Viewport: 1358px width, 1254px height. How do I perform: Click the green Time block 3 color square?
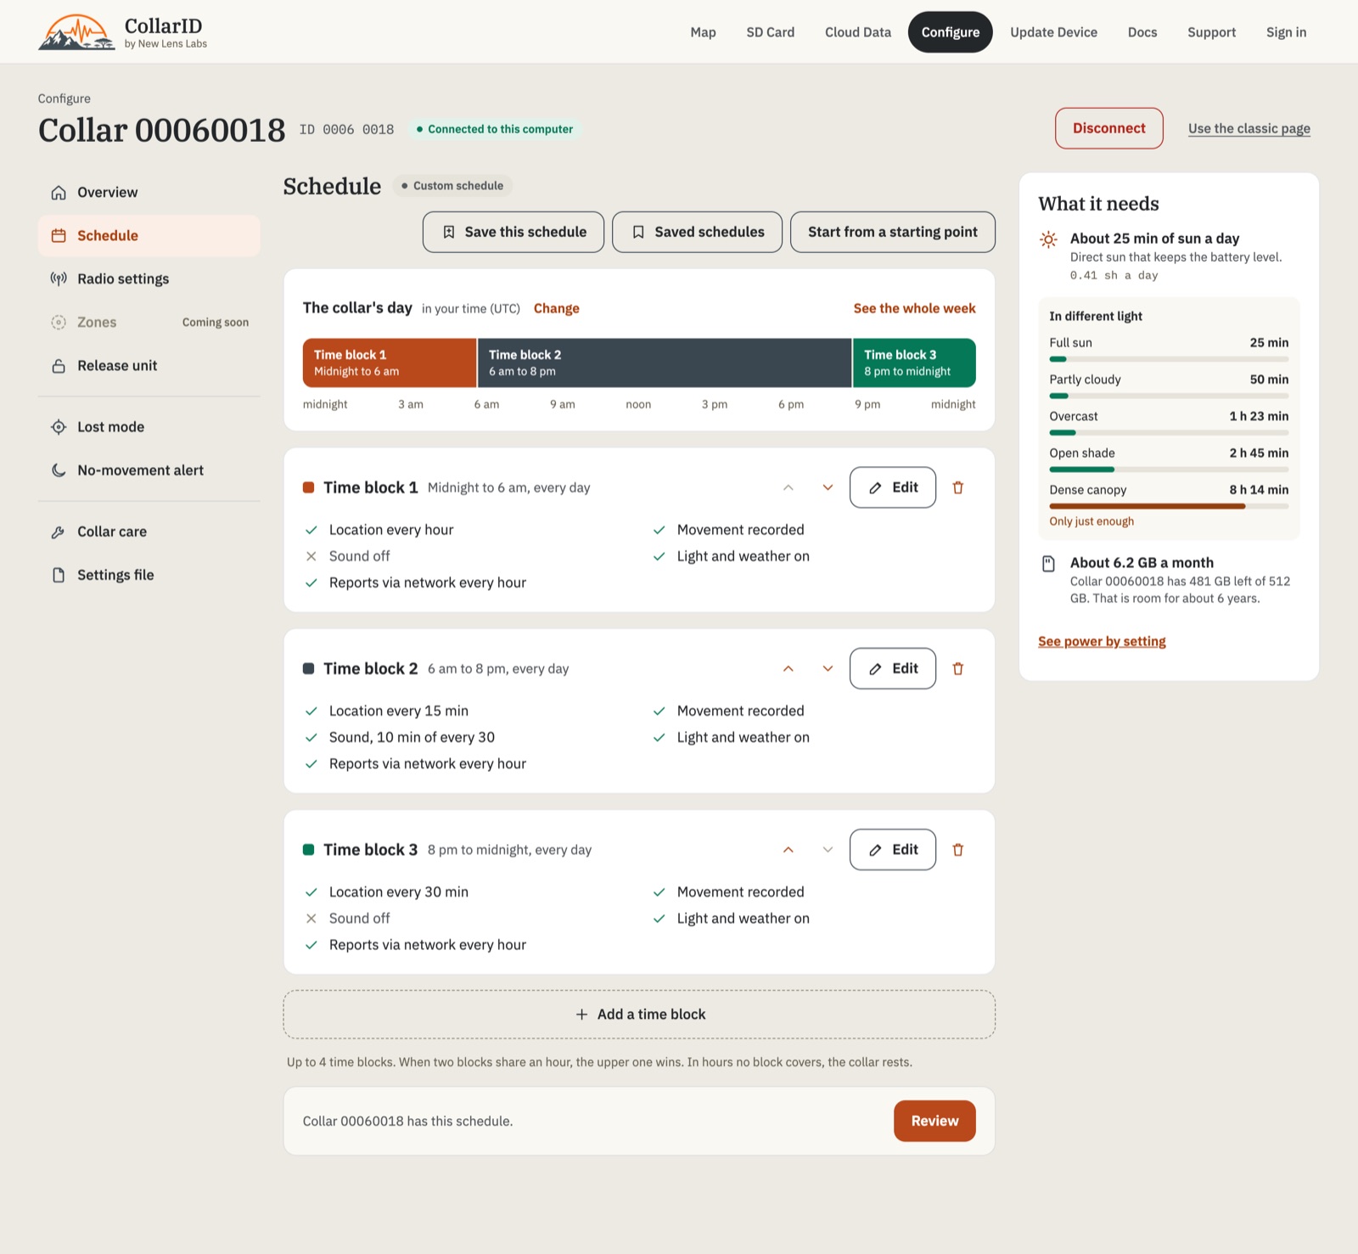click(309, 849)
